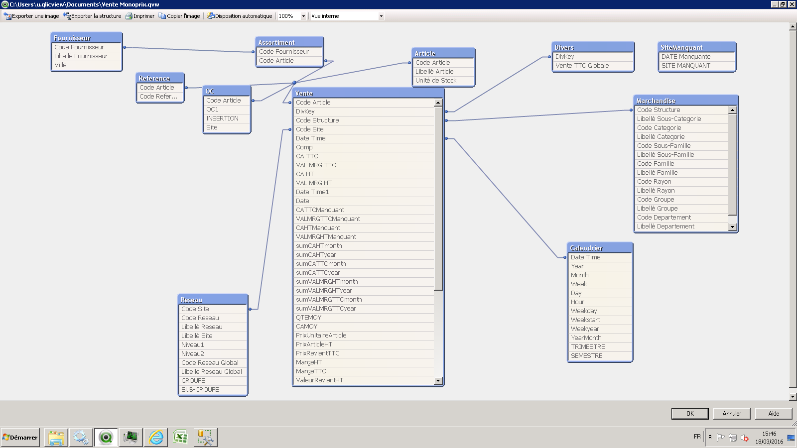This screenshot has width=797, height=448.
Task: Click Vente TTC Globale field
Action: (x=593, y=66)
